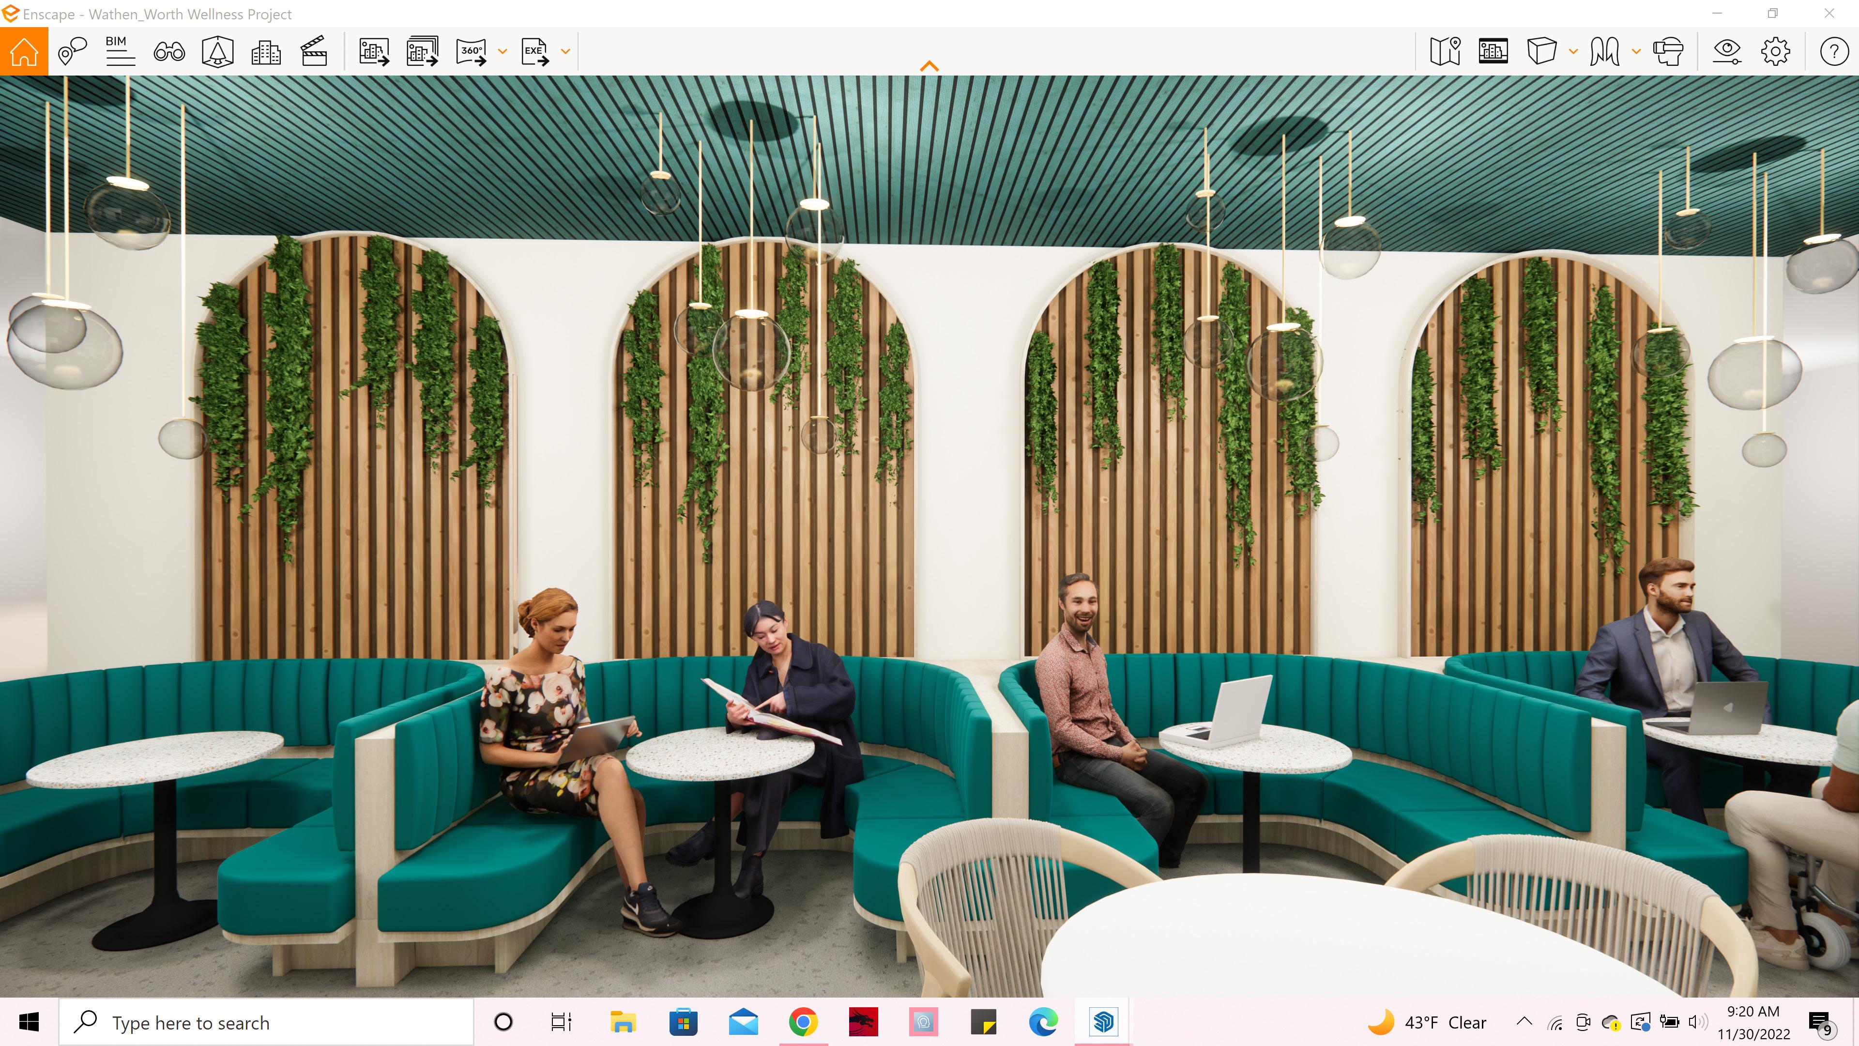Screen dimensions: 1859x1046
Task: Open Microsoft Edge from taskbar
Action: point(1044,1022)
